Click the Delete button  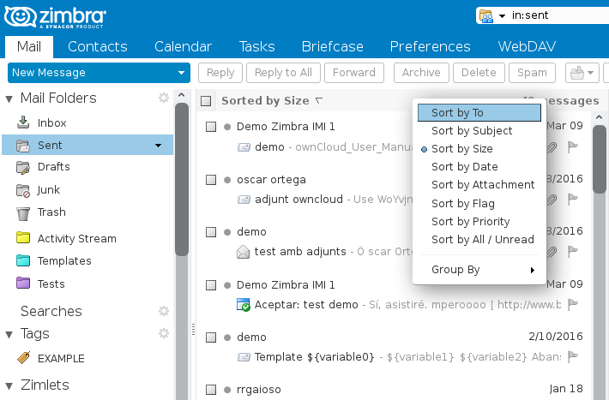coord(479,73)
